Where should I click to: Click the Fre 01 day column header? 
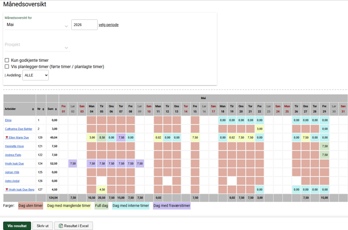point(63,109)
